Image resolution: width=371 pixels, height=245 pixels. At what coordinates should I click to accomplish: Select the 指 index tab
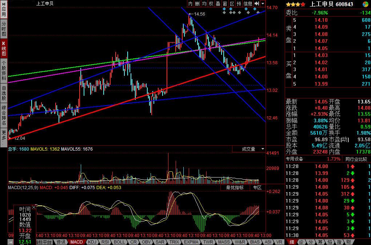click(339, 242)
